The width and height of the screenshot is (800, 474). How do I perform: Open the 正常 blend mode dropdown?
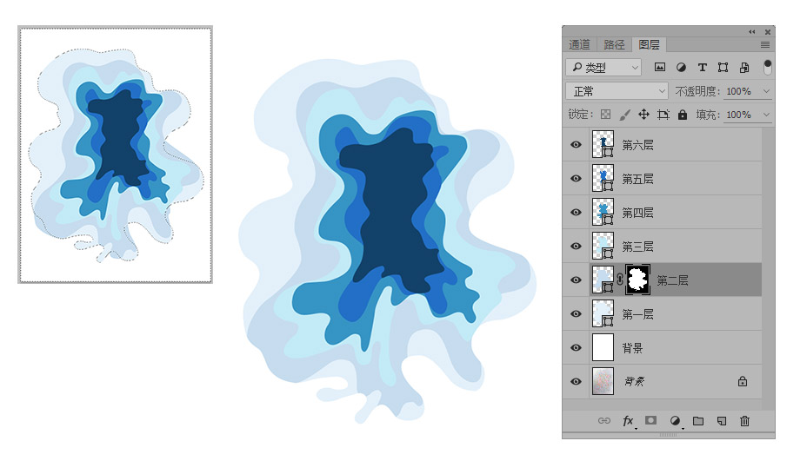[x=617, y=91]
